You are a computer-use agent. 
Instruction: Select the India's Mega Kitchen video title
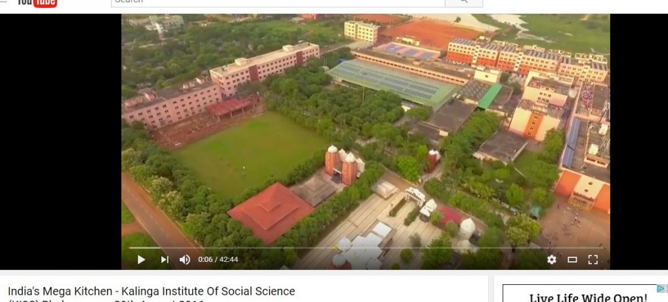(x=151, y=295)
